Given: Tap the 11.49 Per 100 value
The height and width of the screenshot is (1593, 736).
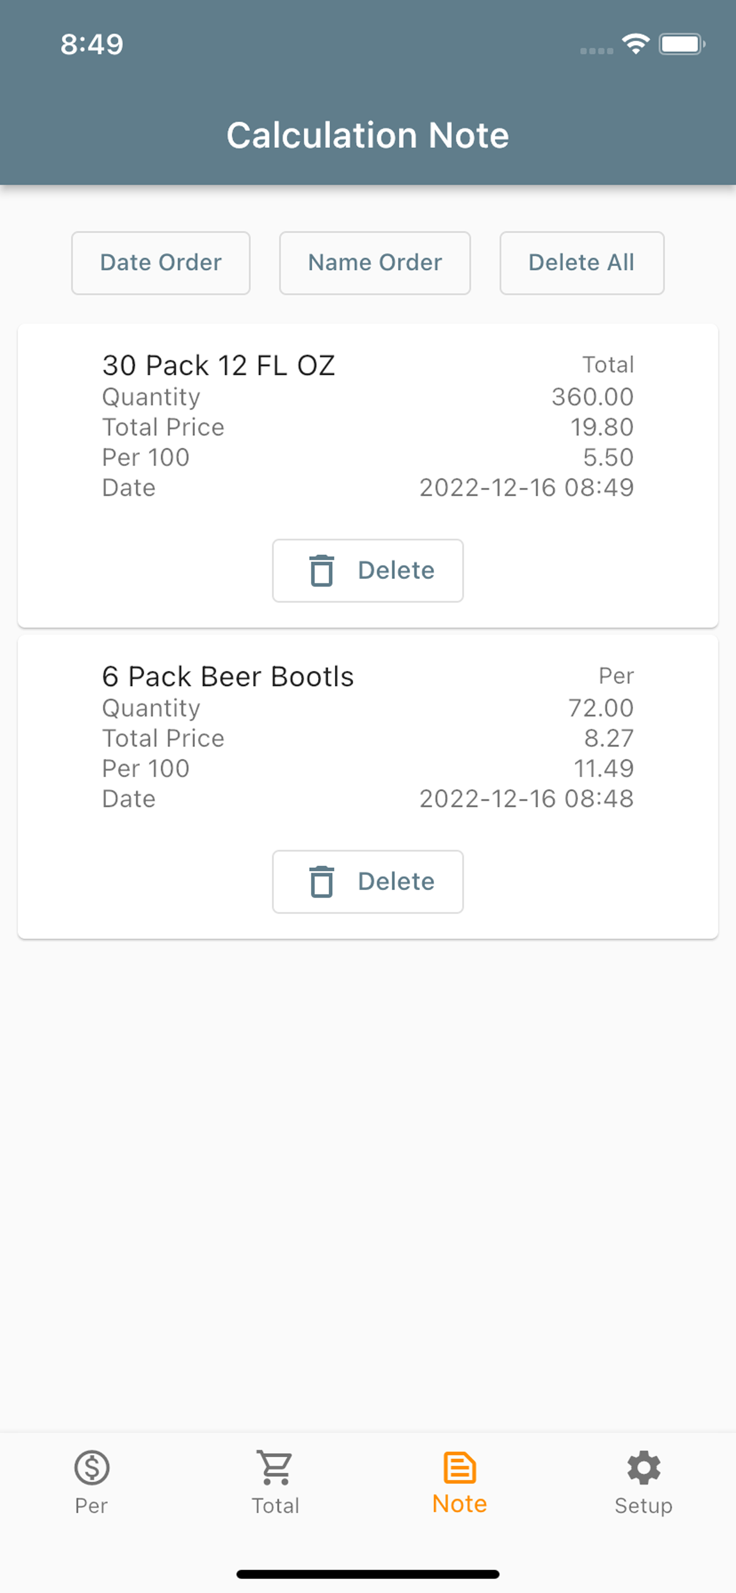Looking at the screenshot, I should pyautogui.click(x=604, y=769).
